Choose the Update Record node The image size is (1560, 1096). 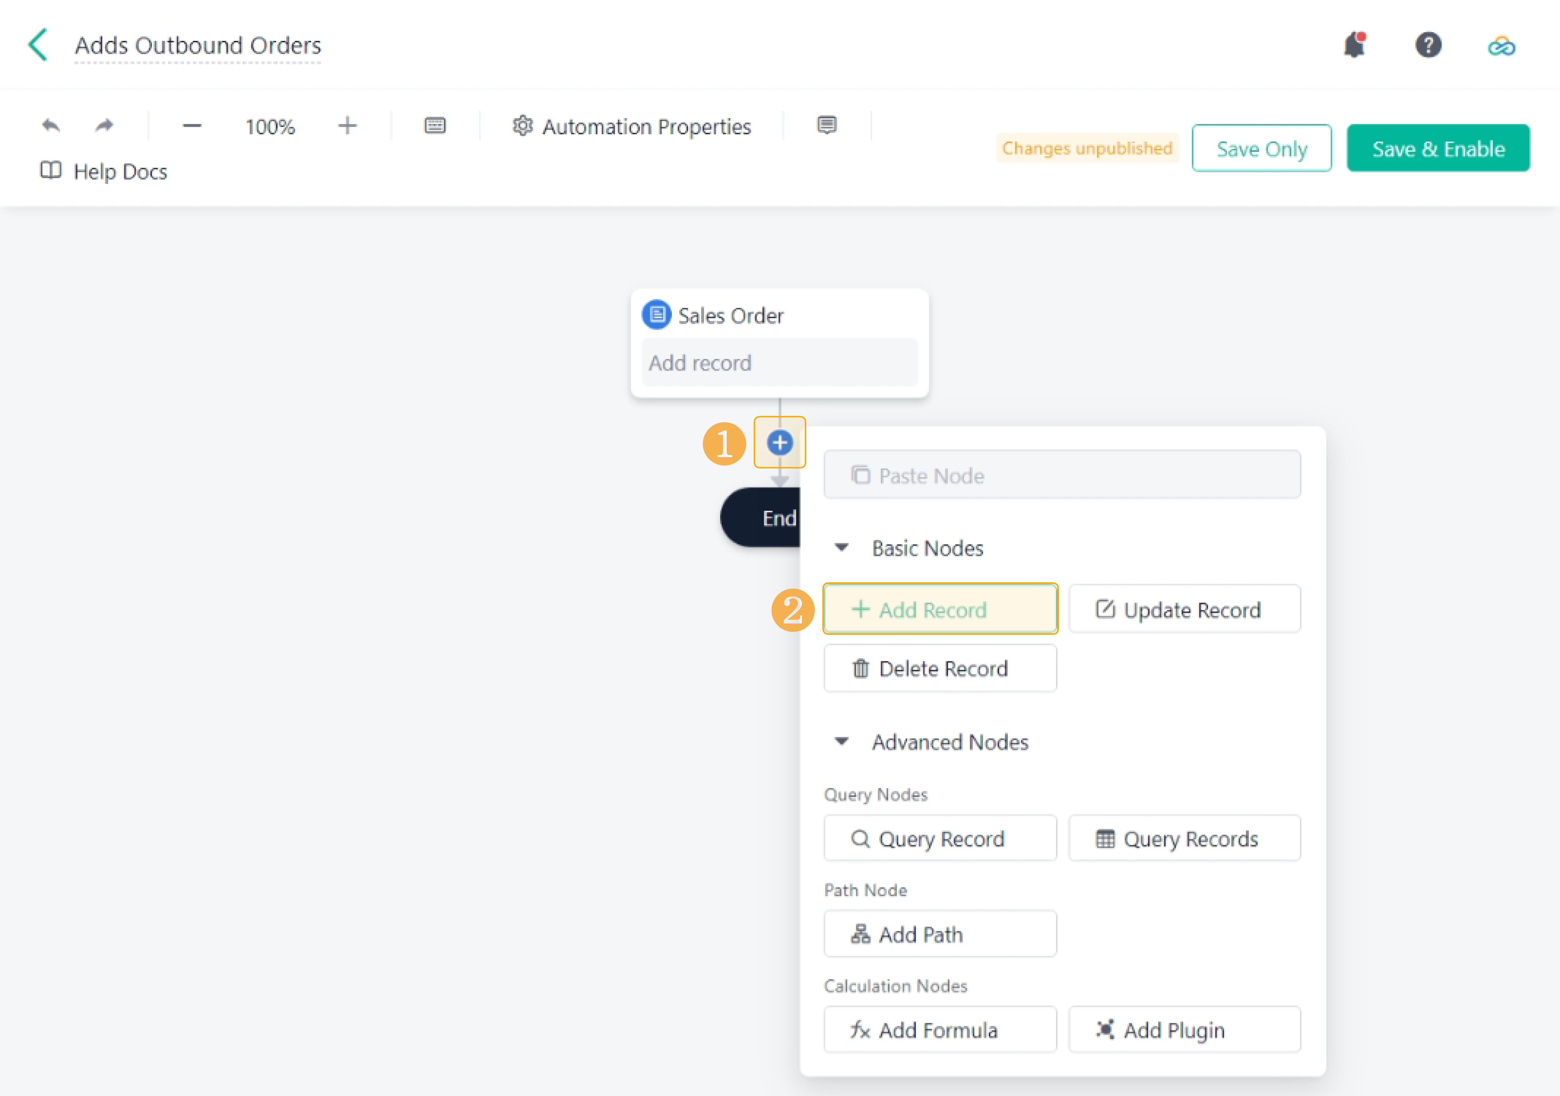click(x=1184, y=609)
